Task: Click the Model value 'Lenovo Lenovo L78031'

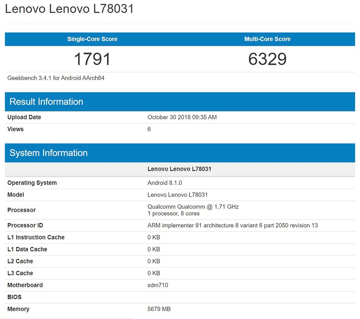Action: click(x=177, y=195)
